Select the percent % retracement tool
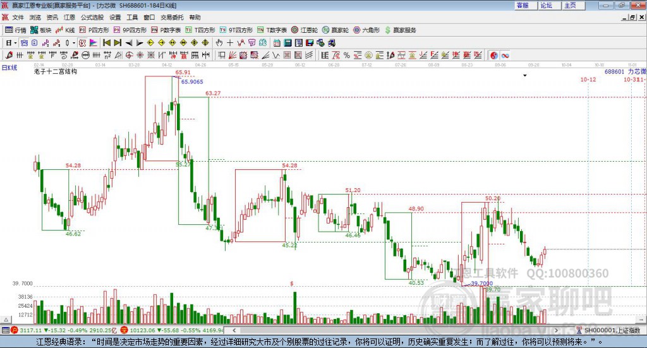 pyautogui.click(x=347, y=55)
